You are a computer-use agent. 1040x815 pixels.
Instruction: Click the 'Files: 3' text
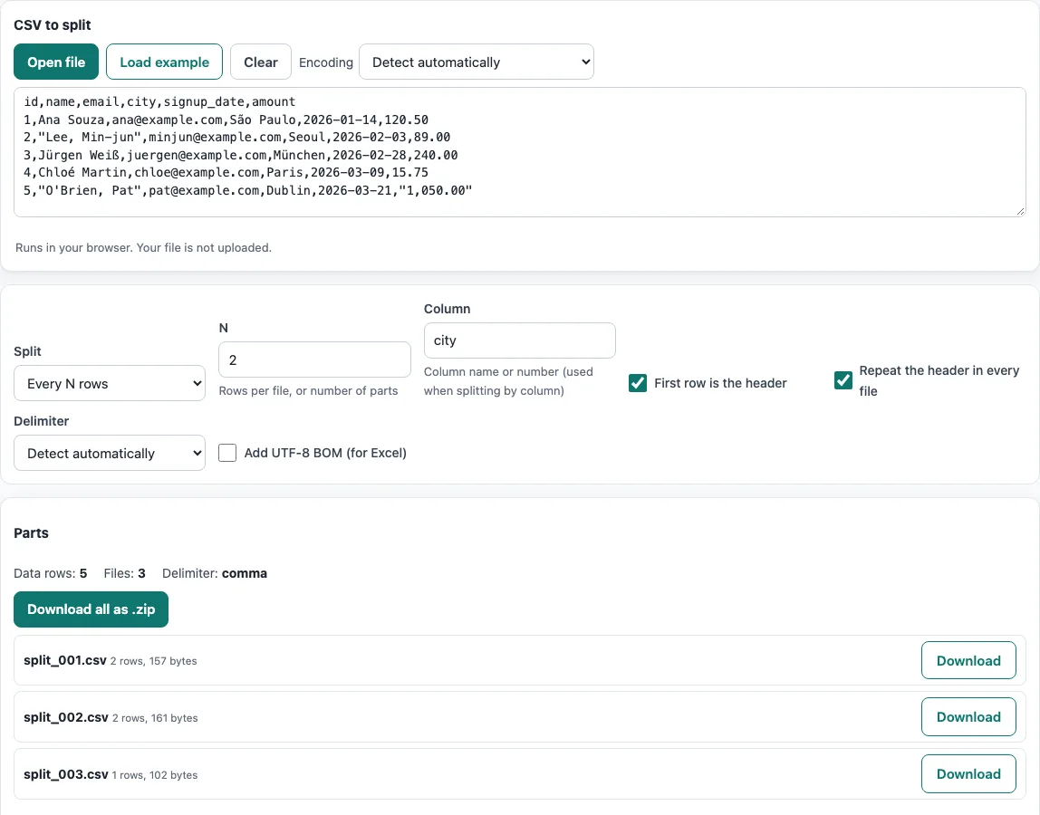click(124, 573)
